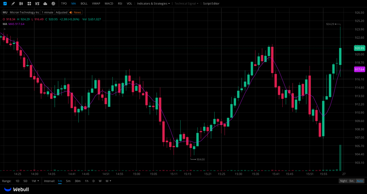The height and width of the screenshot is (194, 367).
Task: Open the Adjusted price setting
Action: click(x=61, y=12)
